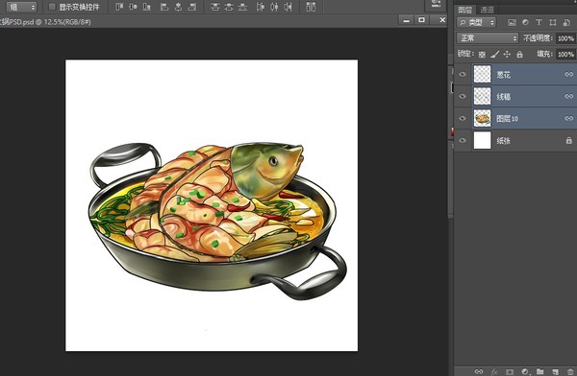The height and width of the screenshot is (376, 577).
Task: Enable the 显示变换控件 checkbox
Action: 52,7
